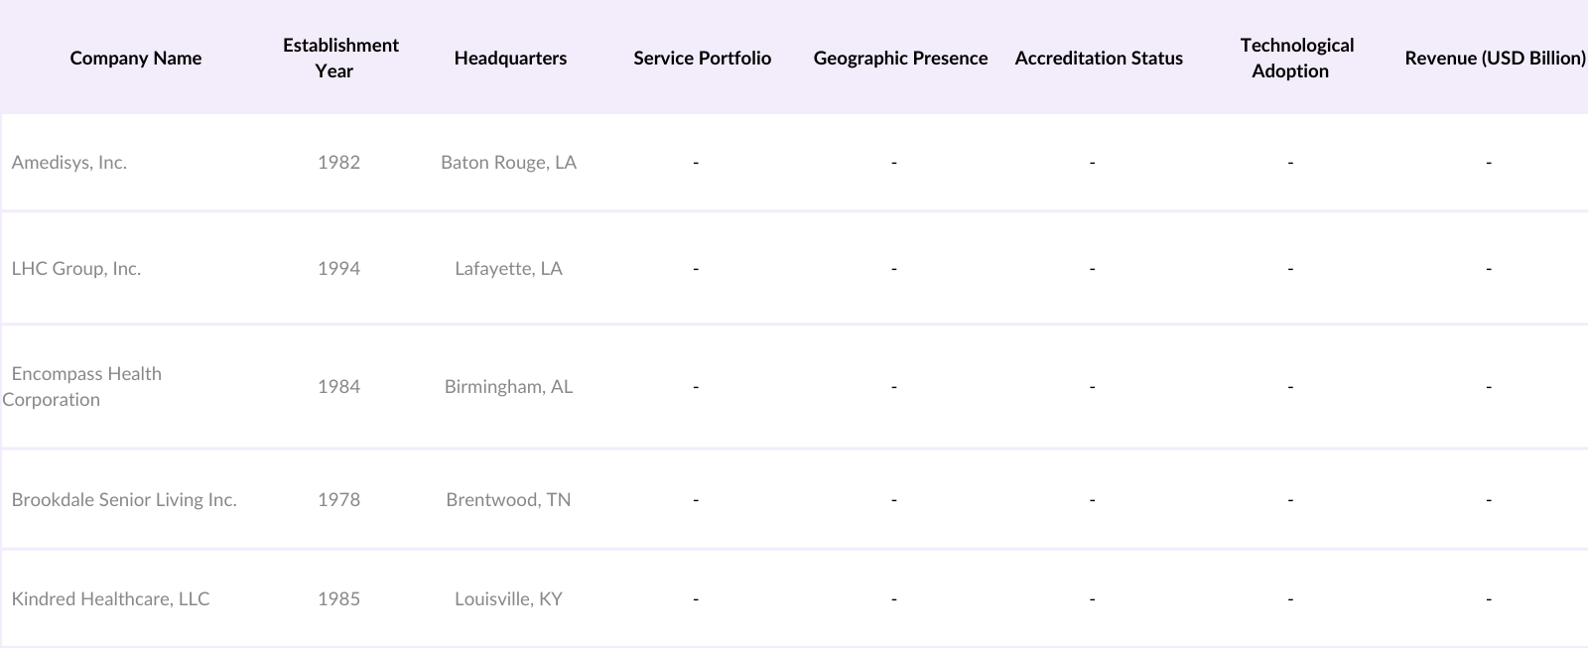Click the Revenue (USD Billion) header
This screenshot has height=648, width=1588.
(1494, 58)
